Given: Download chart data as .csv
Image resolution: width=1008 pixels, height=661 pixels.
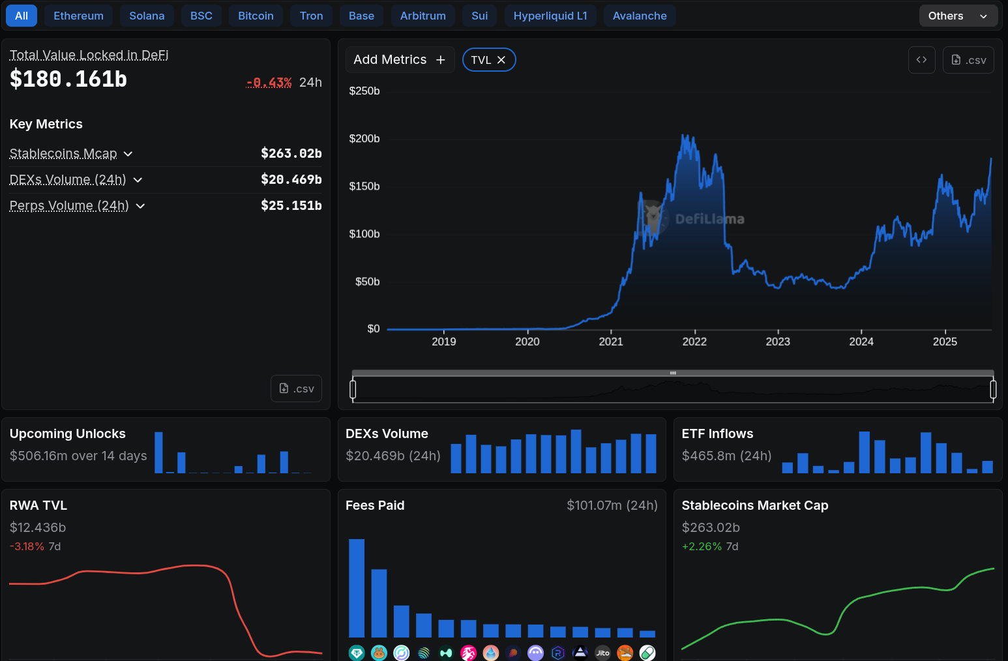Looking at the screenshot, I should [968, 60].
